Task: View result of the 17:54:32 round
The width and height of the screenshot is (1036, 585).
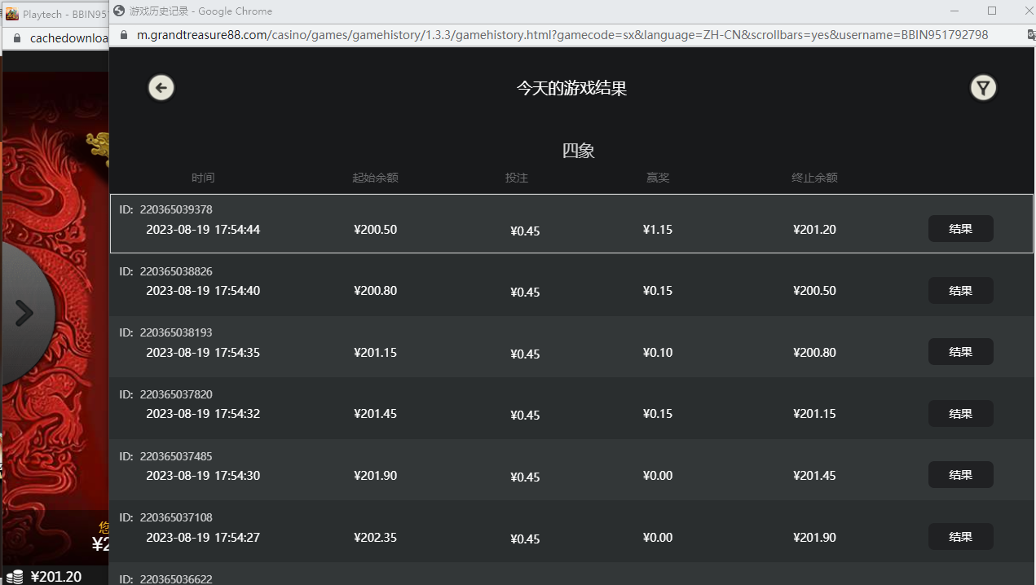Action: (x=960, y=414)
